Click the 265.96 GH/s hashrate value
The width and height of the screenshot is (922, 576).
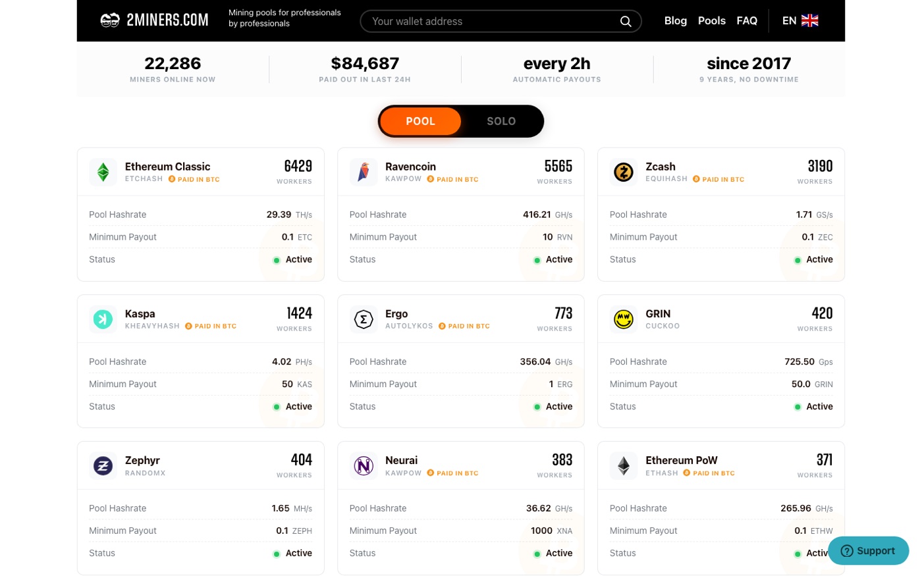coord(807,509)
